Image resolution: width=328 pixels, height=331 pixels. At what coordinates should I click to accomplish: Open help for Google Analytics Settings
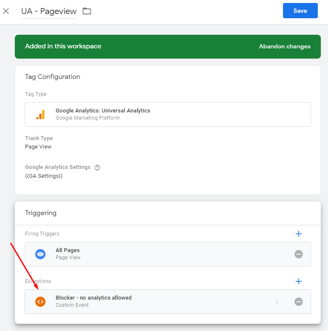click(97, 167)
